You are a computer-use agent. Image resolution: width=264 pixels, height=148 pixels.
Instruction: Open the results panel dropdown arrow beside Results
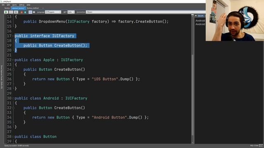point(196,16)
